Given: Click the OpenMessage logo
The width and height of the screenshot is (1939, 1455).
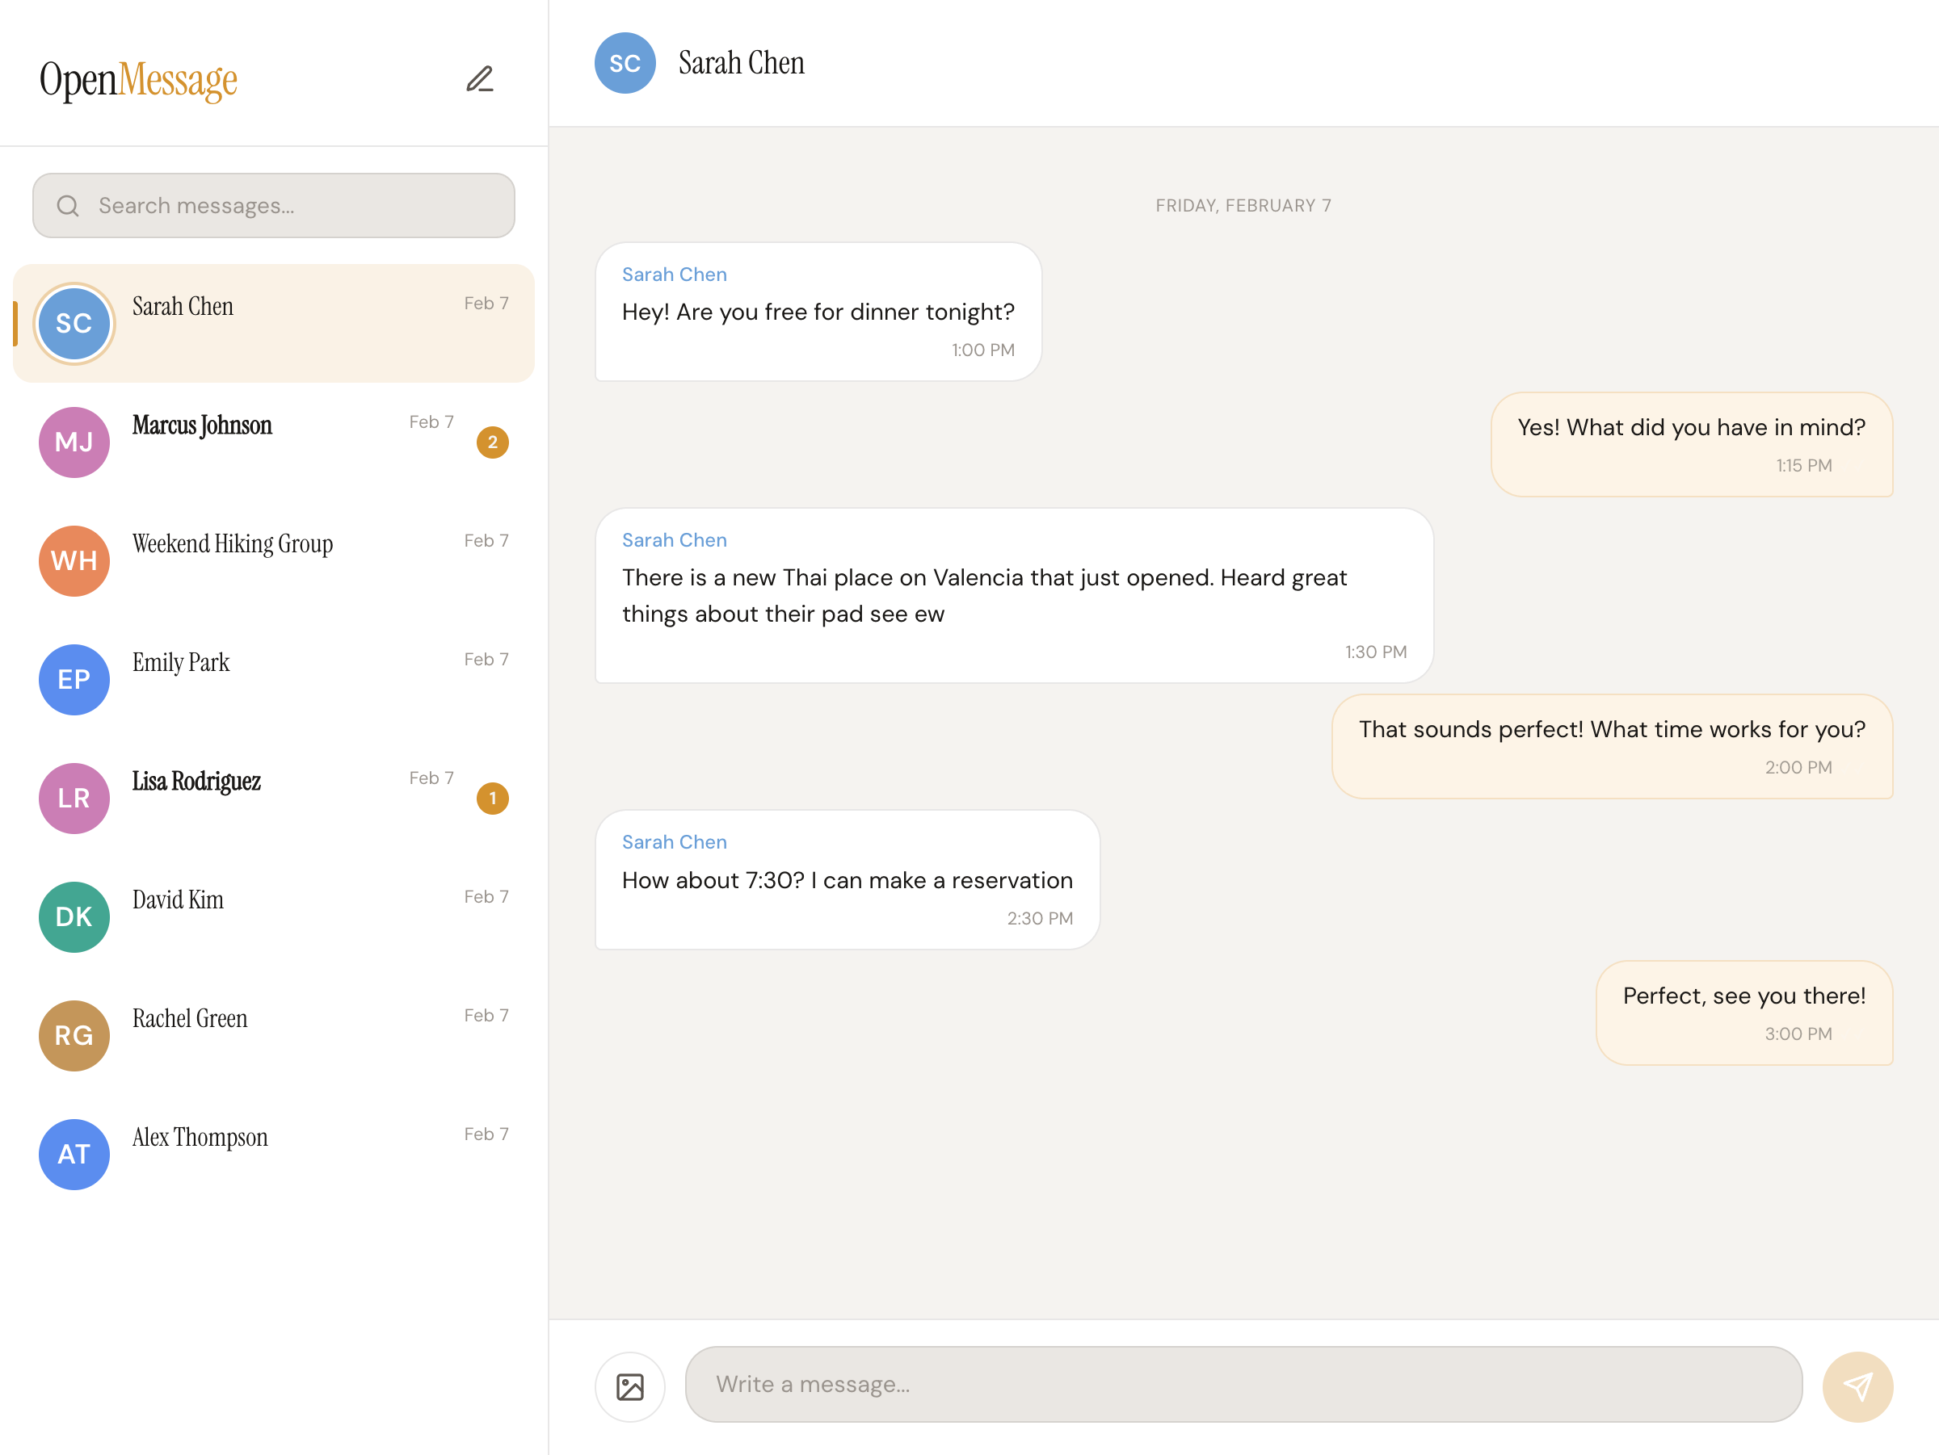Looking at the screenshot, I should point(137,80).
